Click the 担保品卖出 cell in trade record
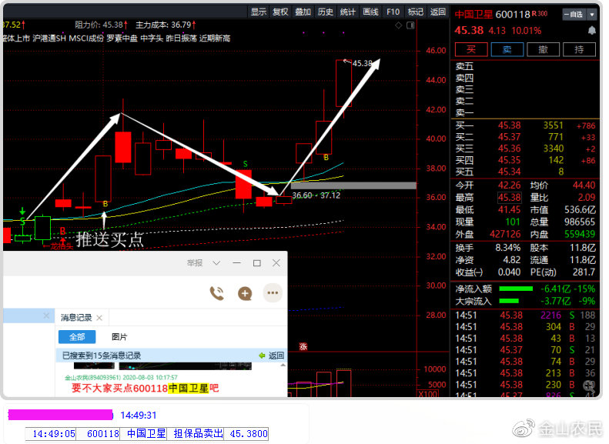 198,433
